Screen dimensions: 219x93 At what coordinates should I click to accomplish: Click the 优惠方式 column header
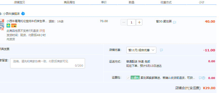tap(166, 2)
